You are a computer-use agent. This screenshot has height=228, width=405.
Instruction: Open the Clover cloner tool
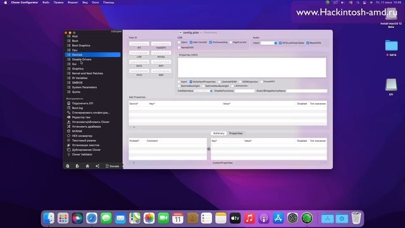(86, 150)
